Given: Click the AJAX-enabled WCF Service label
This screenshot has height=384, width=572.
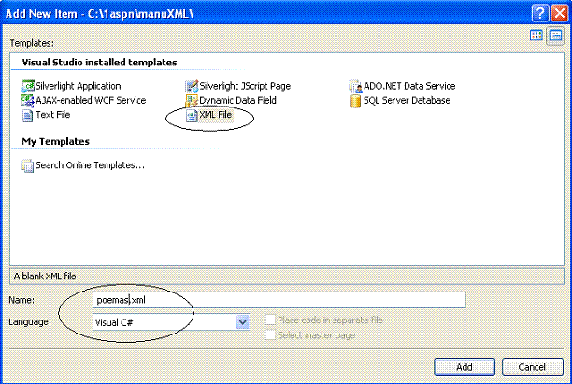Looking at the screenshot, I should (91, 100).
